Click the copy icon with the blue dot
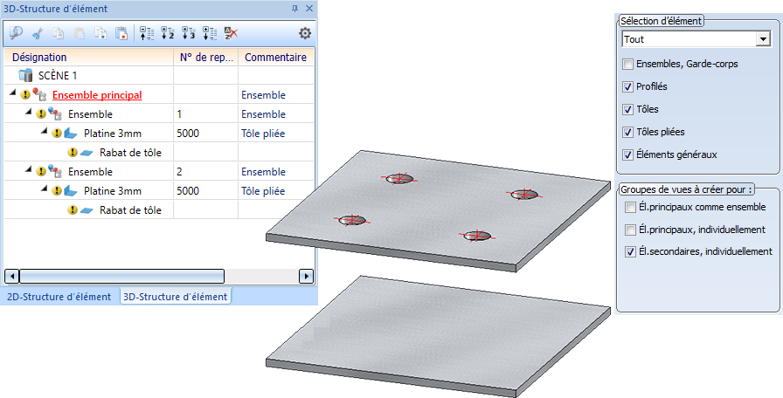 point(100,33)
